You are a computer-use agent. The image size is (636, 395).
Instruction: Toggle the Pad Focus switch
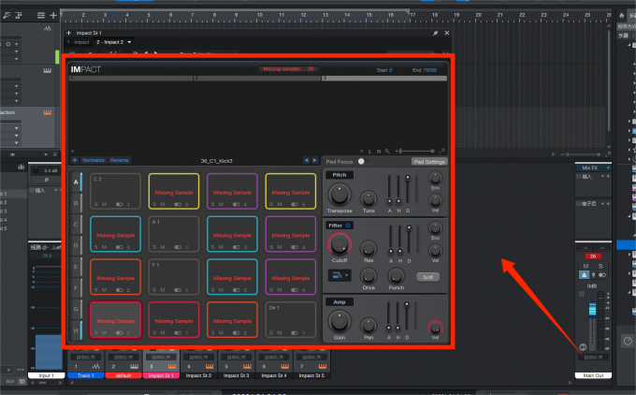[x=363, y=161]
